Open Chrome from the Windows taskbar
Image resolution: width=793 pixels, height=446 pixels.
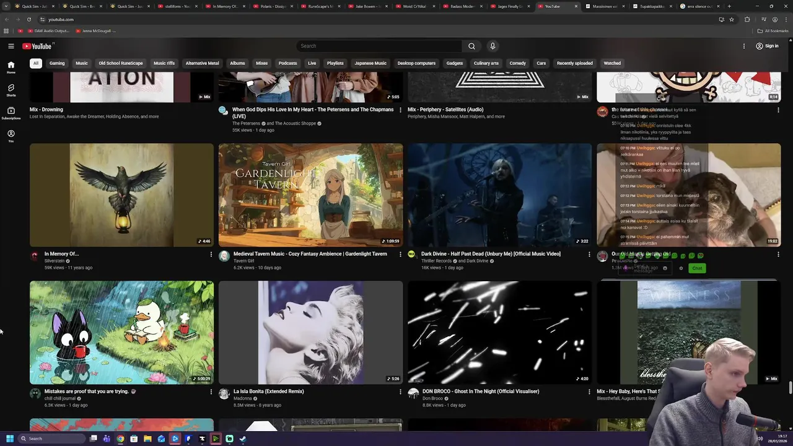[120, 439]
